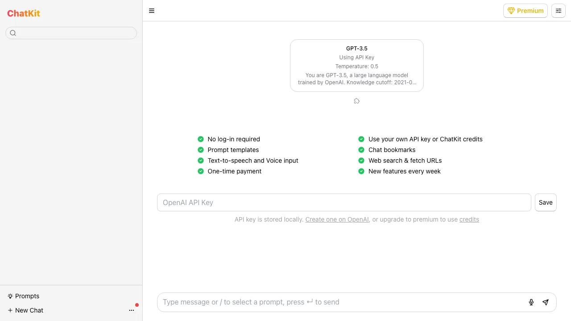Open the Create one on OpenAI link

pyautogui.click(x=337, y=219)
